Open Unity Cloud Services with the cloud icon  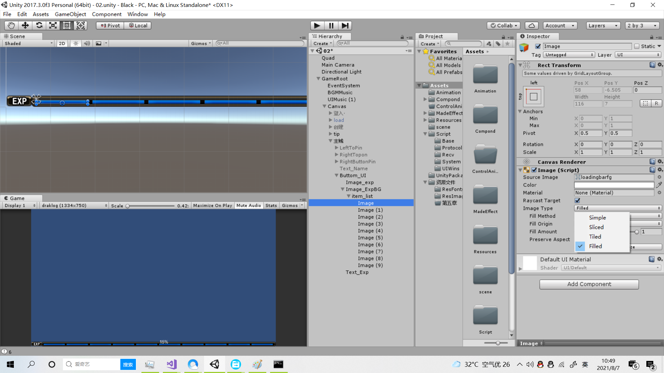tap(532, 25)
